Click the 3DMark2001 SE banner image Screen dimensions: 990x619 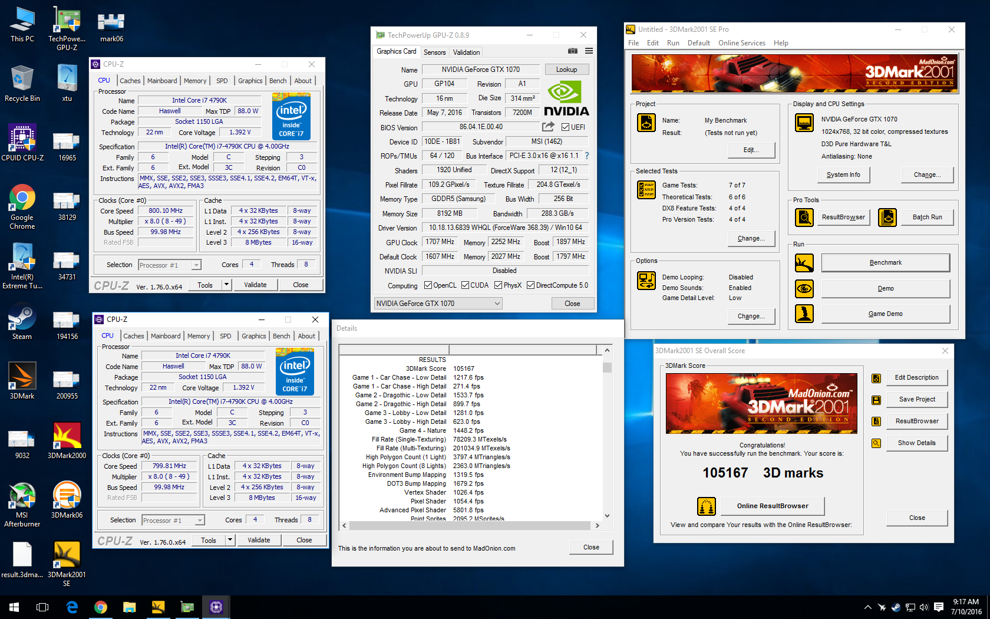pos(794,73)
